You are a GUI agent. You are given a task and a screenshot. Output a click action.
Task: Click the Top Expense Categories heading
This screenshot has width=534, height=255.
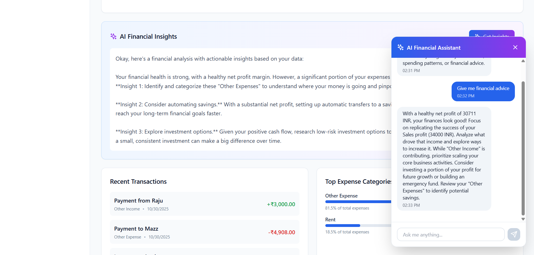tap(358, 182)
